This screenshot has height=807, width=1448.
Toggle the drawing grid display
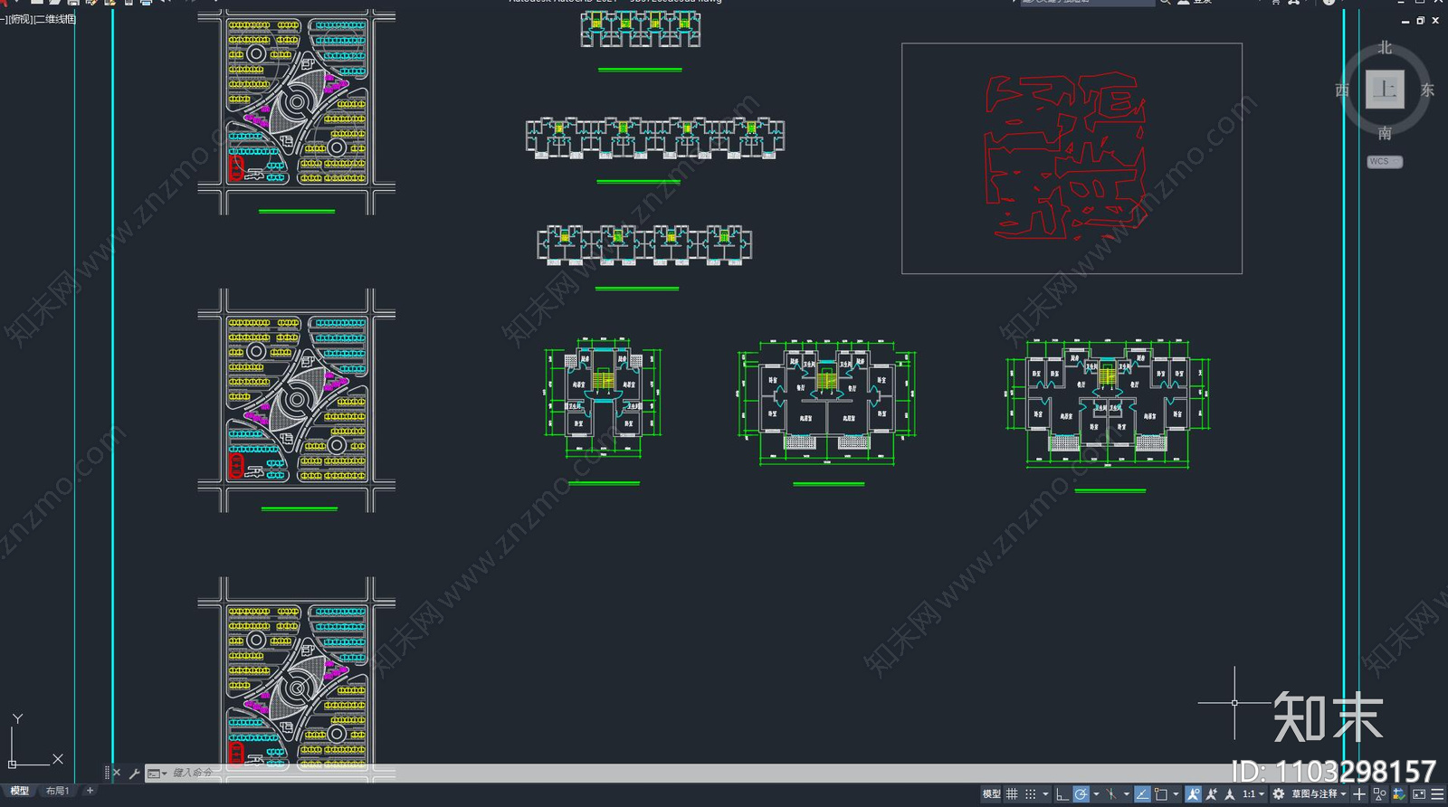coord(1013,794)
